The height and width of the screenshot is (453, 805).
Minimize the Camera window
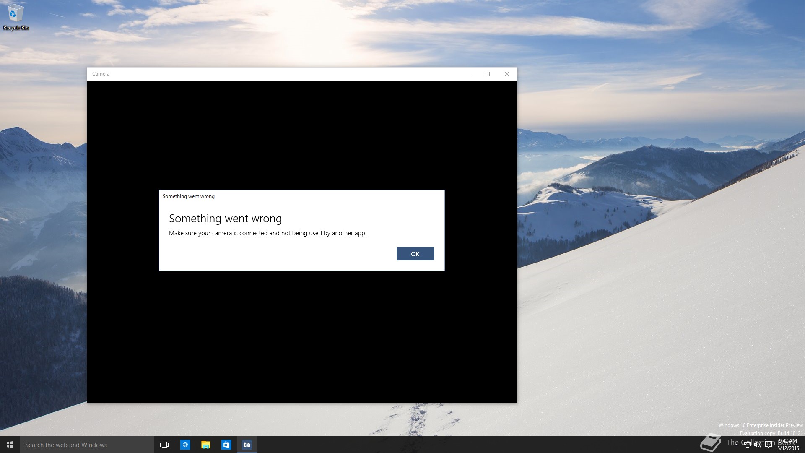[x=468, y=74]
